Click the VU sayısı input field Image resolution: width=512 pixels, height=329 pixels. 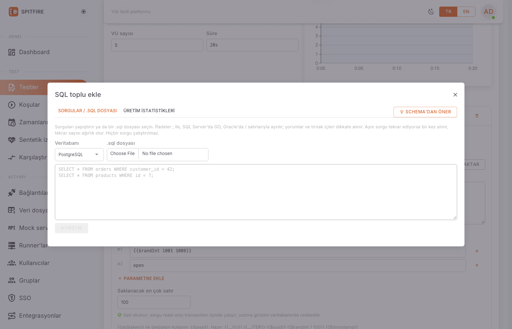157,45
